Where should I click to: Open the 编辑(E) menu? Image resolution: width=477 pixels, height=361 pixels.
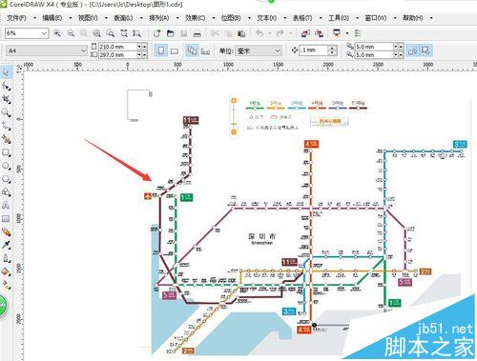pyautogui.click(x=52, y=18)
